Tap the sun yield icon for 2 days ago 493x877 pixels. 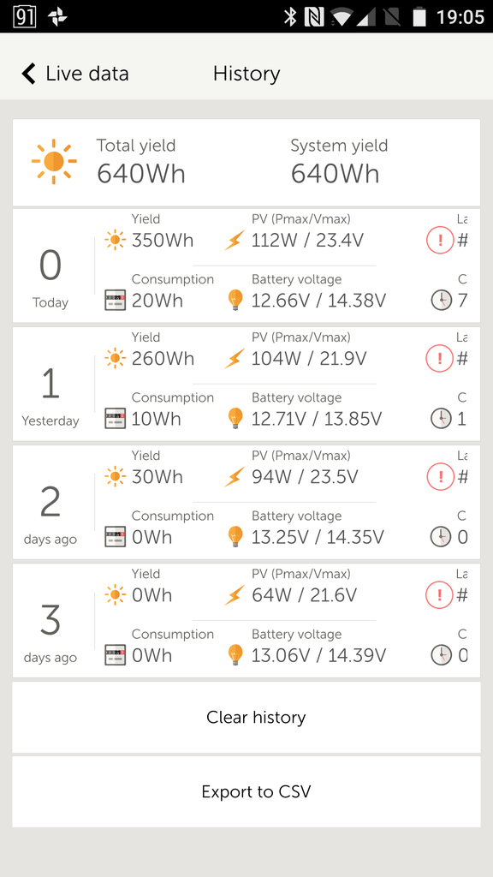116,476
